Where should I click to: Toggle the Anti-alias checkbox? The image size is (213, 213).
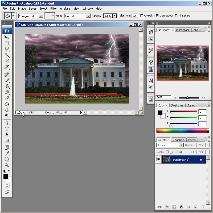[142, 15]
